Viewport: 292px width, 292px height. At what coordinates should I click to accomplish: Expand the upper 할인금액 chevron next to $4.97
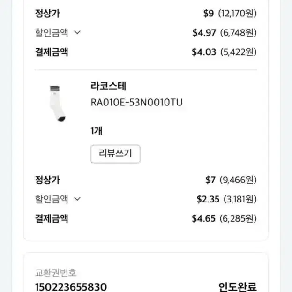[x=77, y=33]
